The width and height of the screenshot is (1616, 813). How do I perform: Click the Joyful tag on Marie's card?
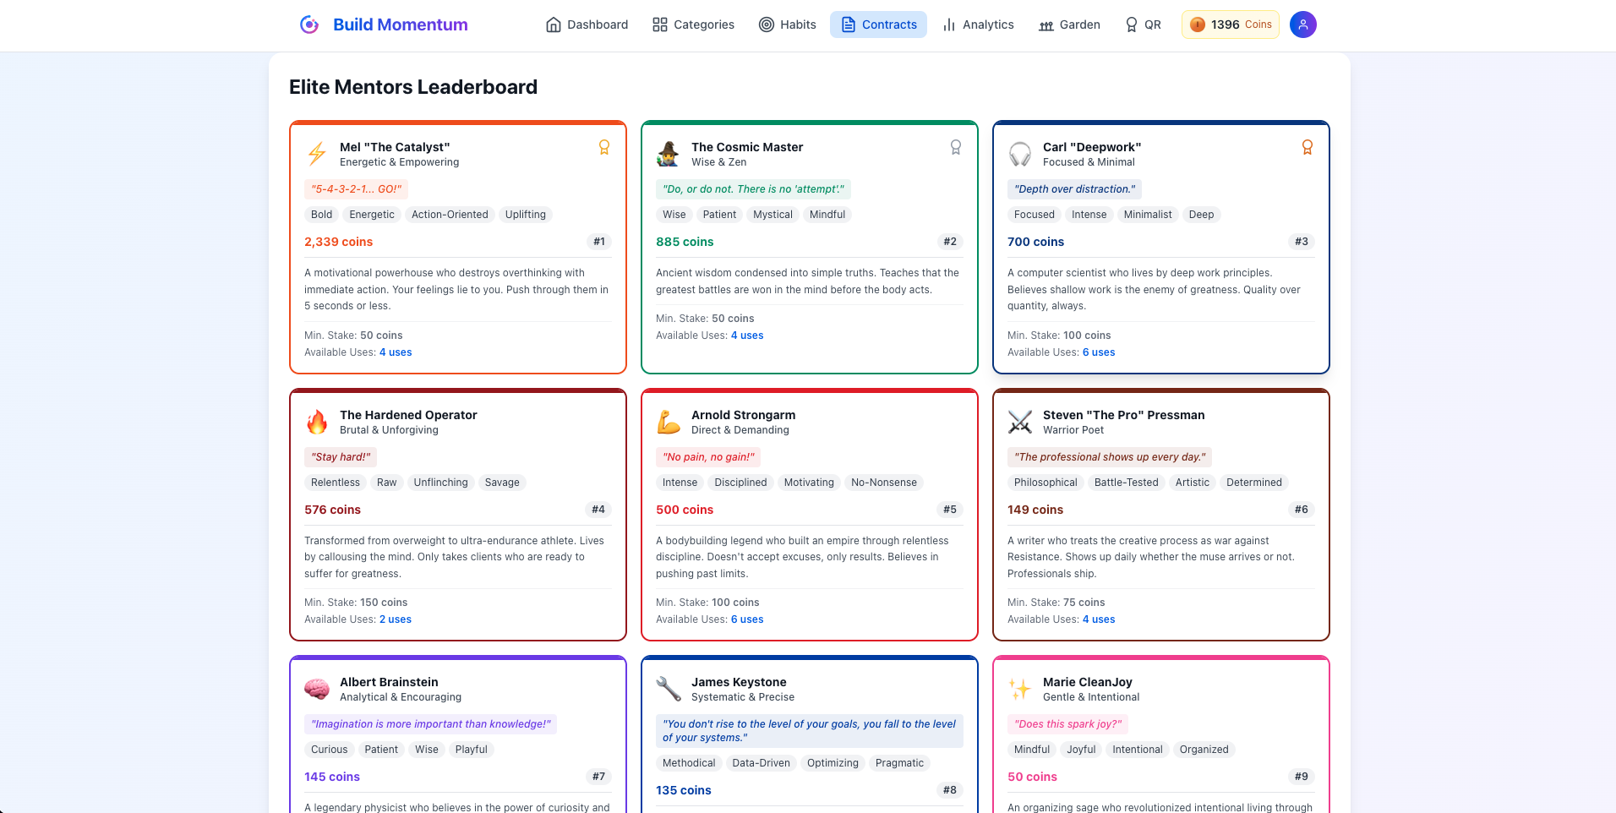point(1081,750)
